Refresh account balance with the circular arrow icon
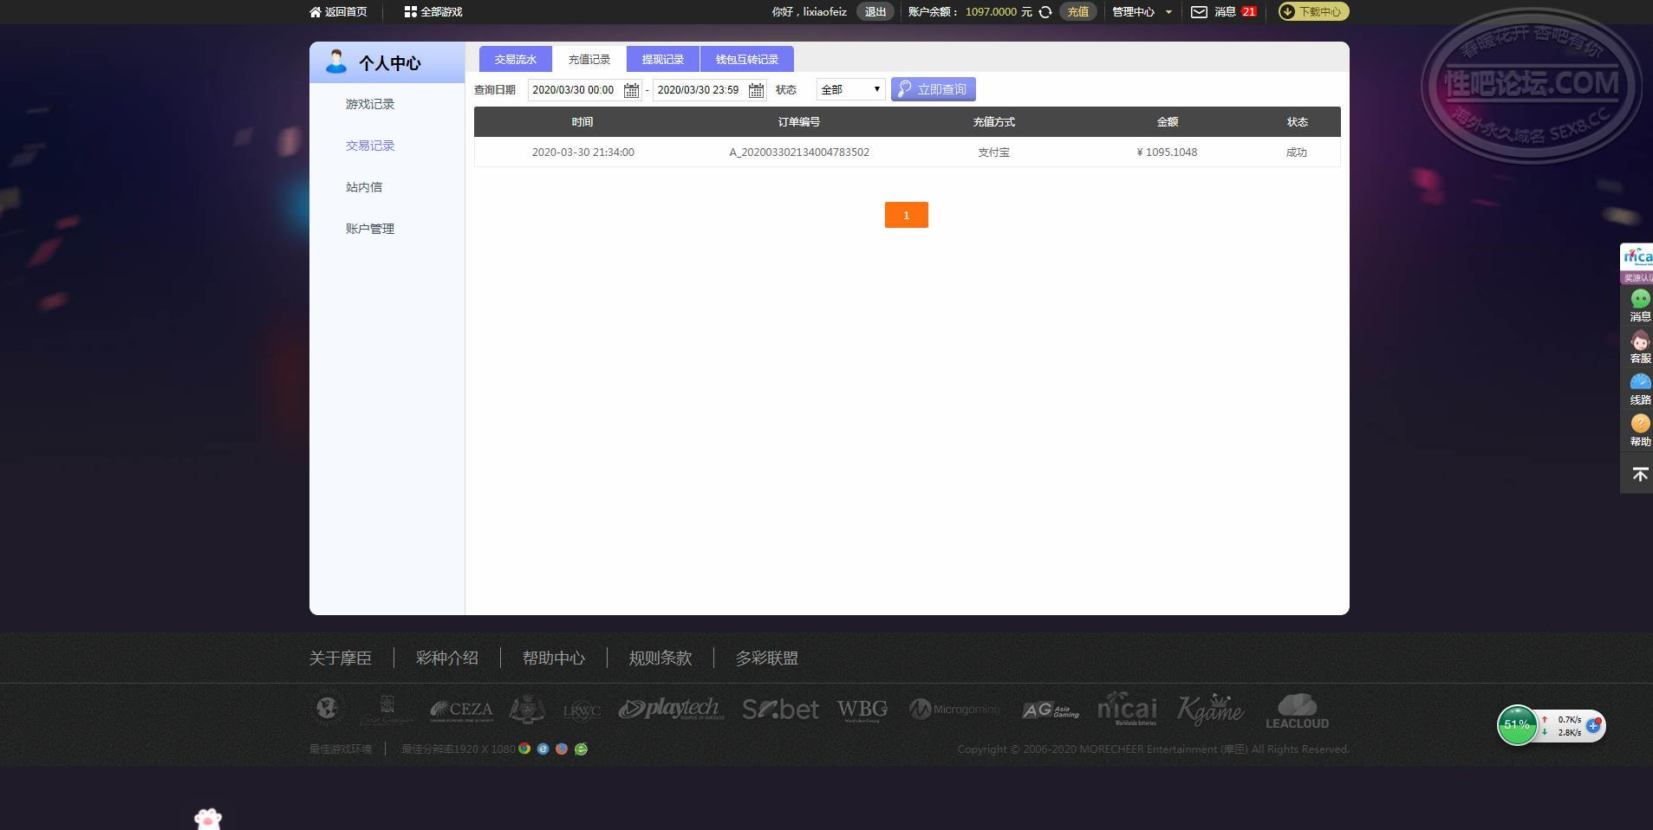This screenshot has height=830, width=1653. click(1045, 11)
